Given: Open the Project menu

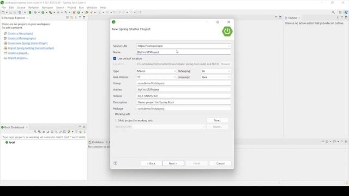Looking at the screenshot, I should pos(71,8).
